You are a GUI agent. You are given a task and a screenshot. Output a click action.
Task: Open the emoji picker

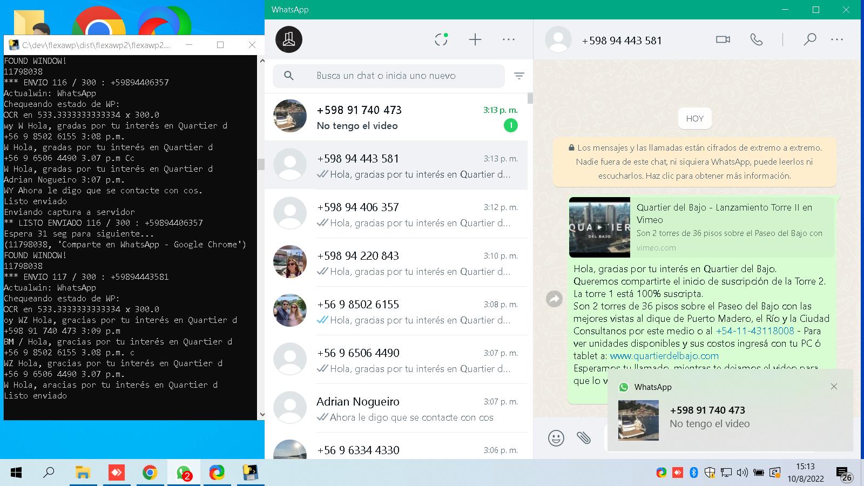tap(556, 438)
